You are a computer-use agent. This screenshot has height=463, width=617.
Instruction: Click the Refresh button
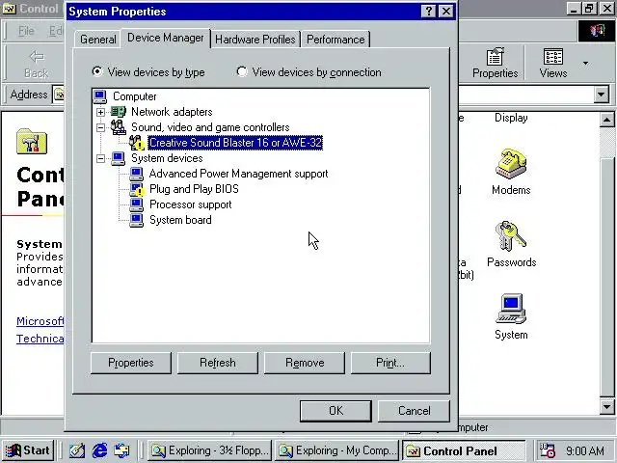pos(218,363)
